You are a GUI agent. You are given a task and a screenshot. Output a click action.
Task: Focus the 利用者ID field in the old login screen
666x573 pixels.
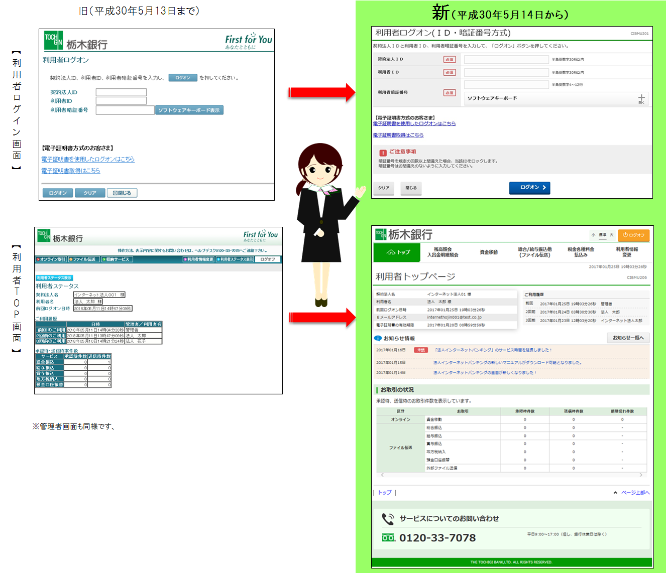pyautogui.click(x=121, y=101)
